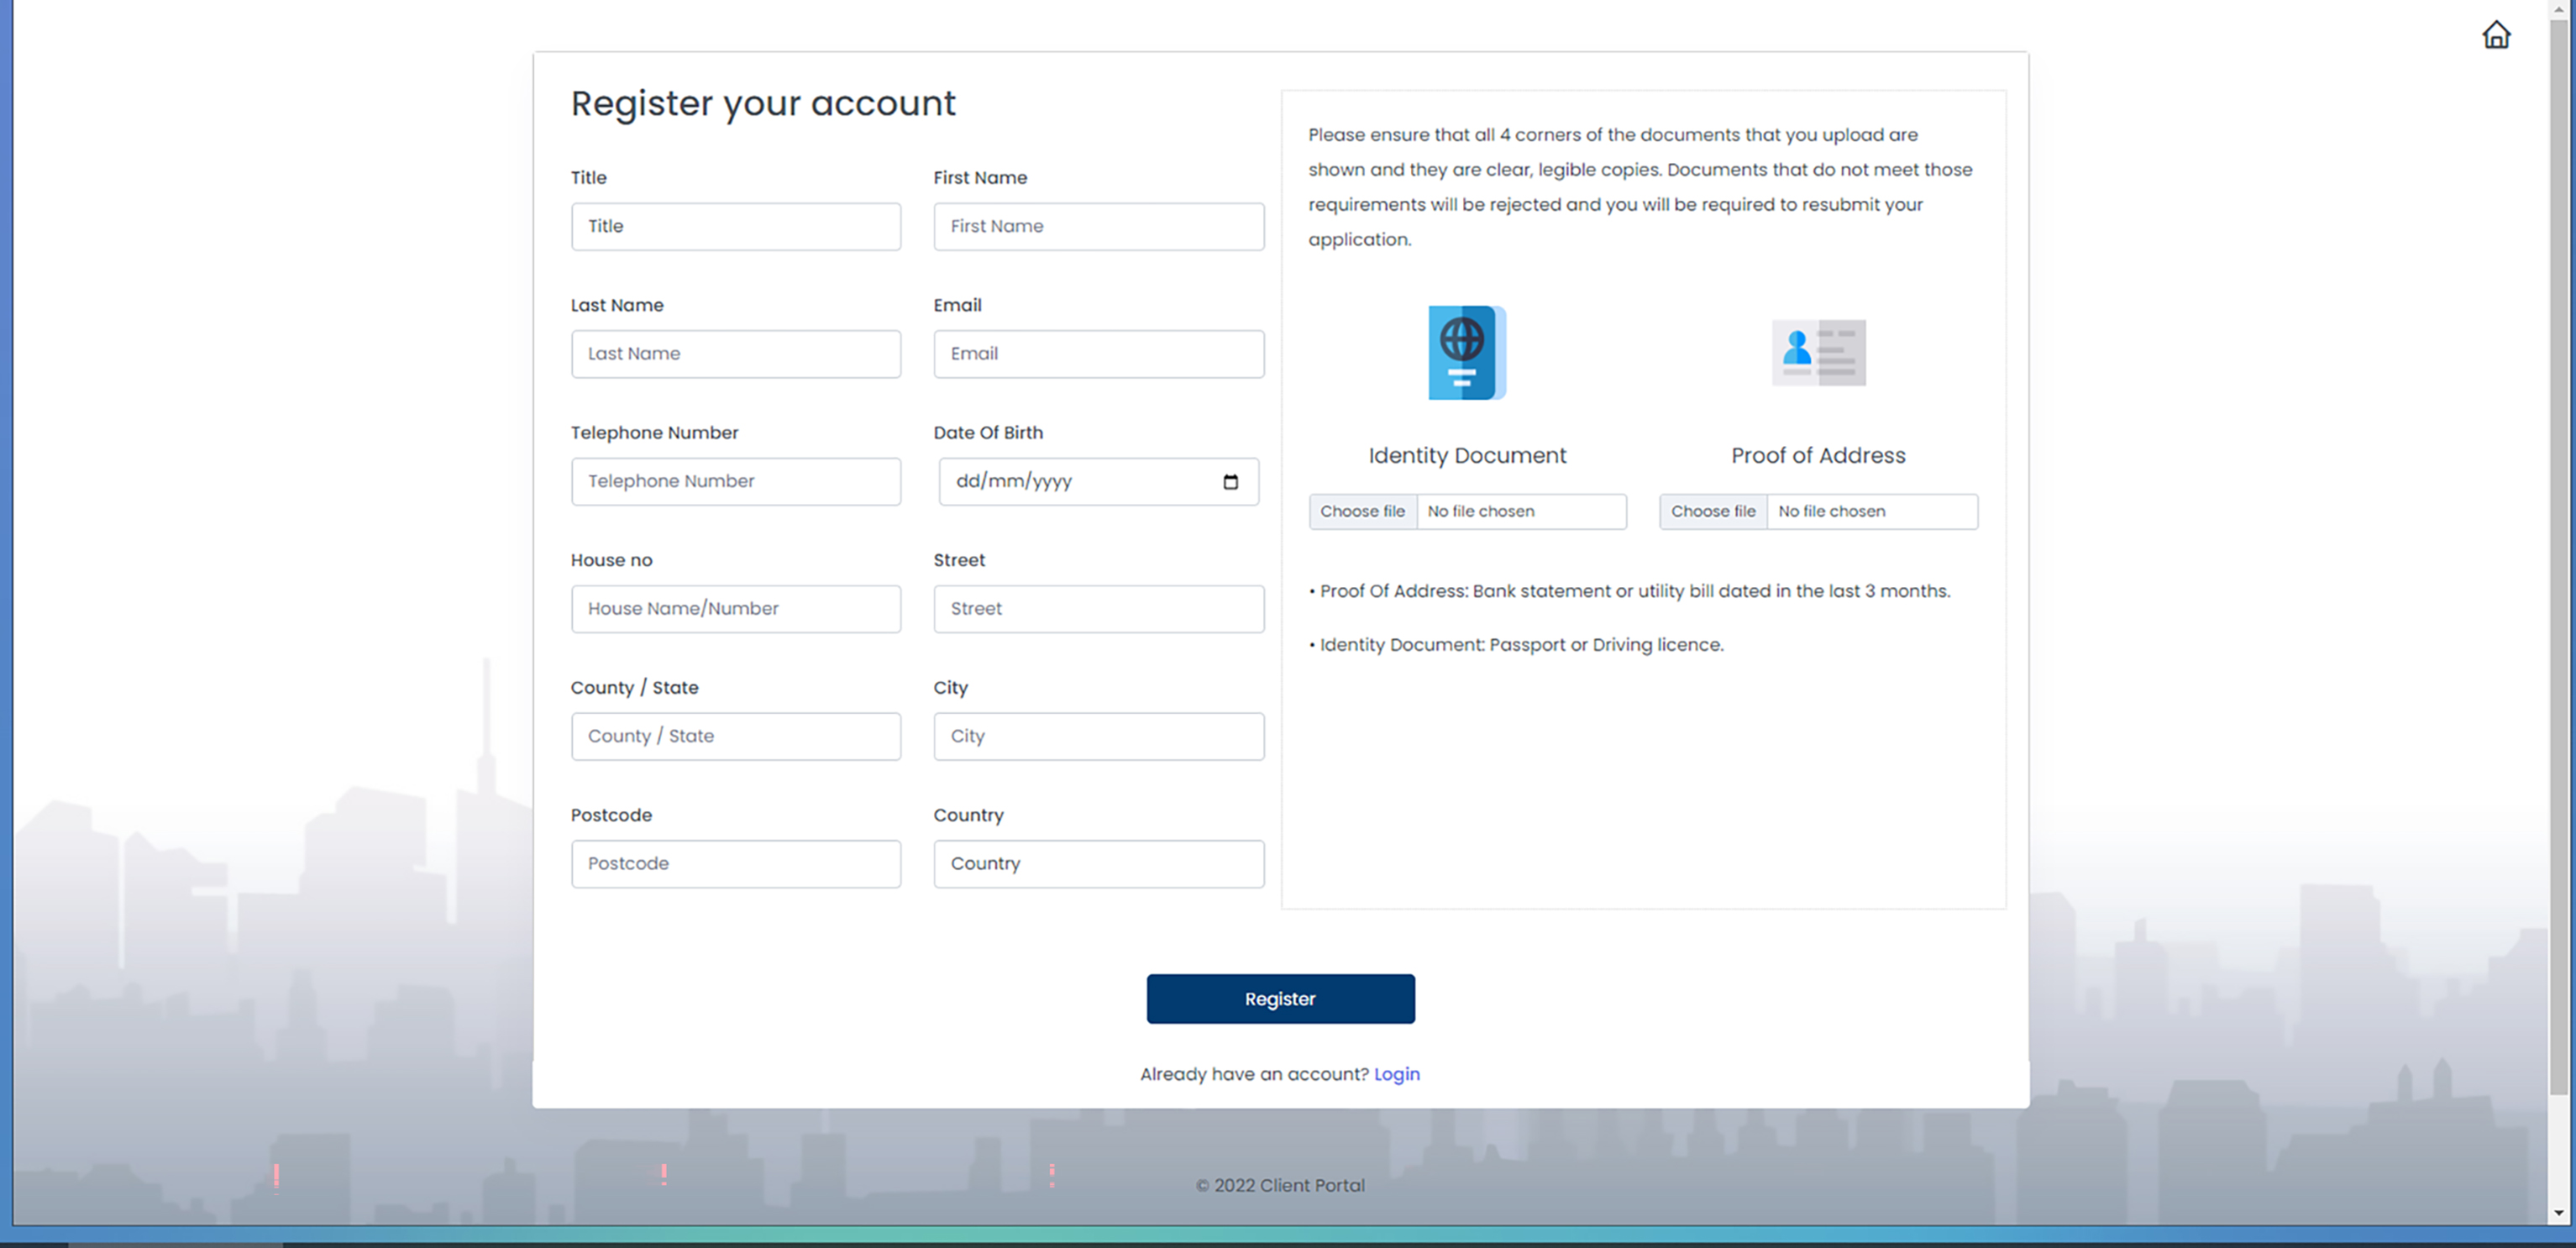
Task: Click the Proof of Address ID card icon
Action: 1818,352
